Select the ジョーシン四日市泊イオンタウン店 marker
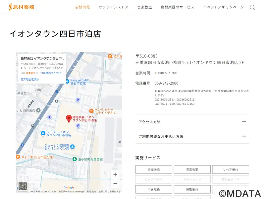This screenshot has width=265, height=199. (72, 147)
